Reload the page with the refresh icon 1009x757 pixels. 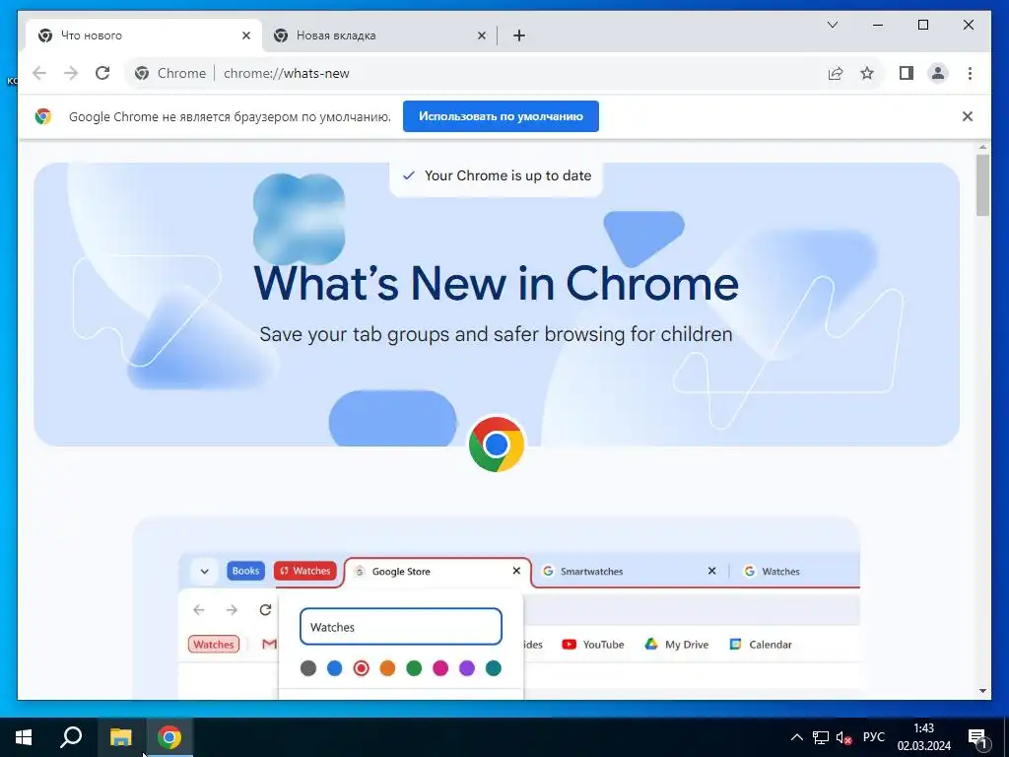pos(102,73)
